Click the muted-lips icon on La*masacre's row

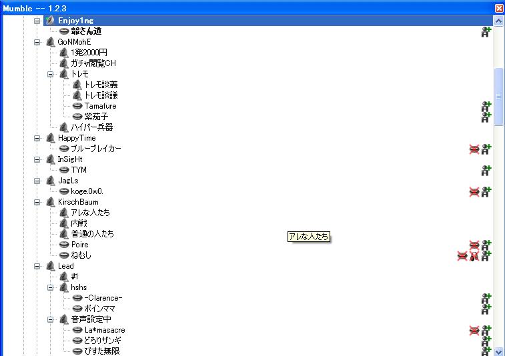tap(474, 330)
